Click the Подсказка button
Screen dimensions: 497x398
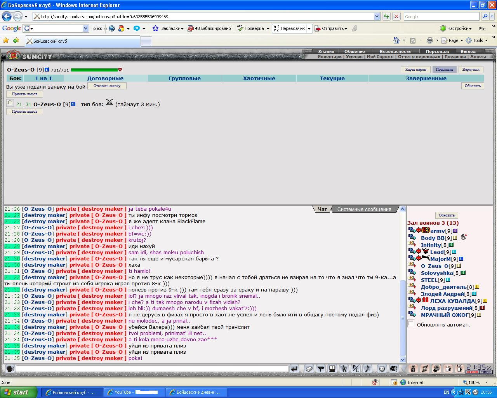444,70
